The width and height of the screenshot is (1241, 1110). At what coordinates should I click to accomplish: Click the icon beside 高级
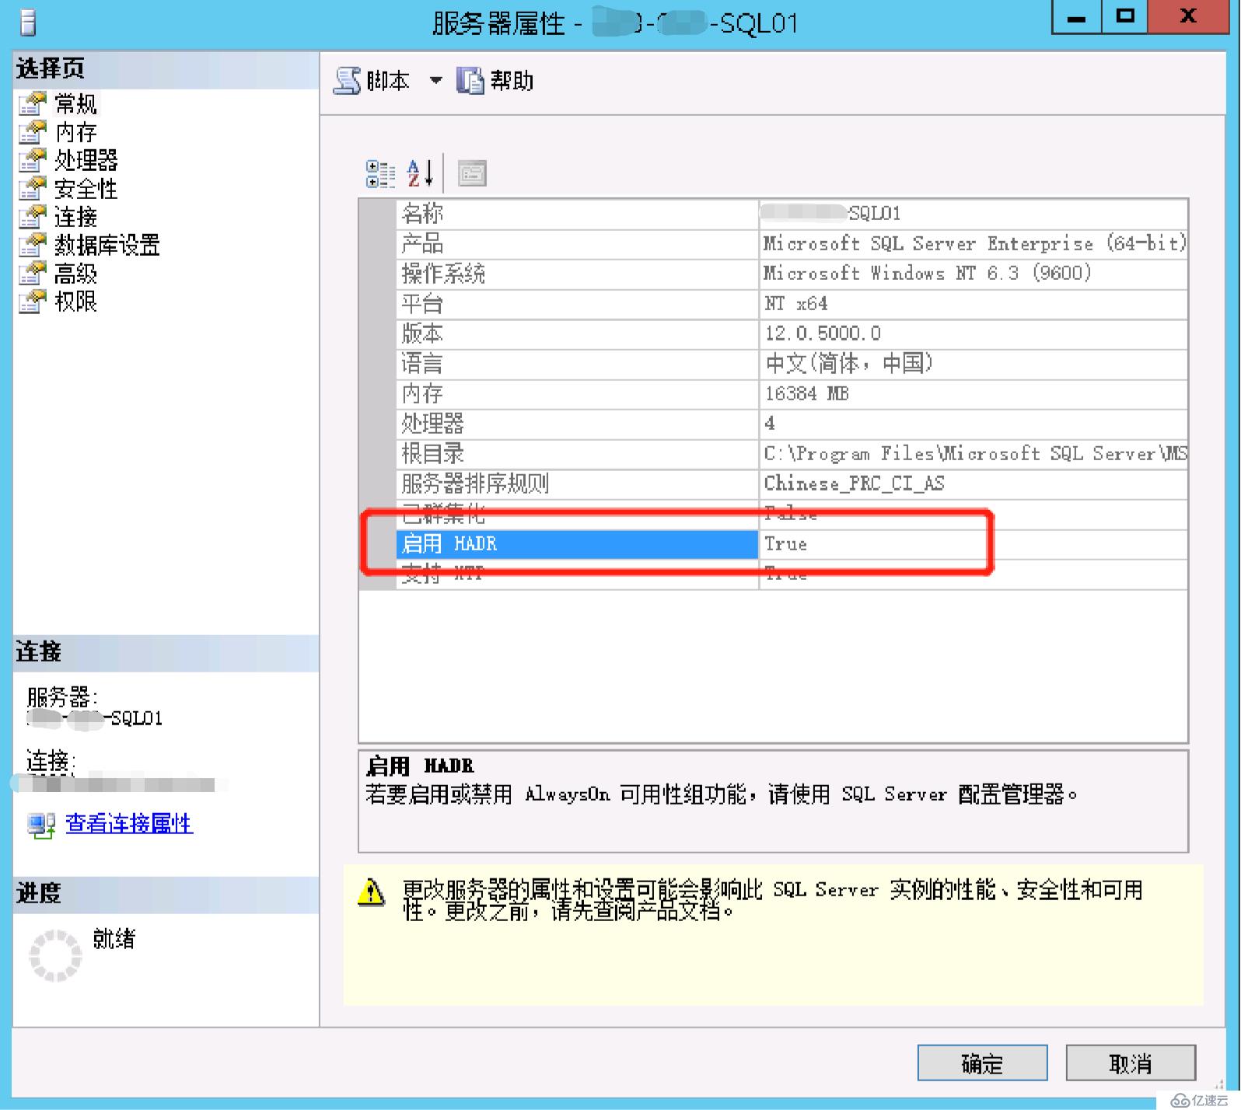tap(33, 274)
